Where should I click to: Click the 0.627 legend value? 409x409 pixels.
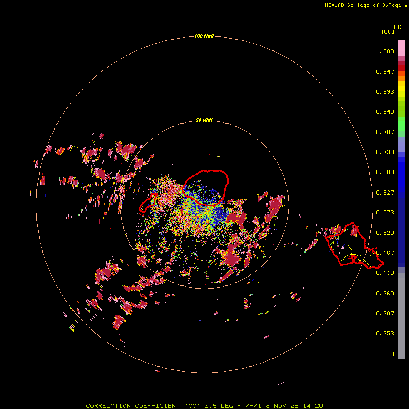[385, 193]
